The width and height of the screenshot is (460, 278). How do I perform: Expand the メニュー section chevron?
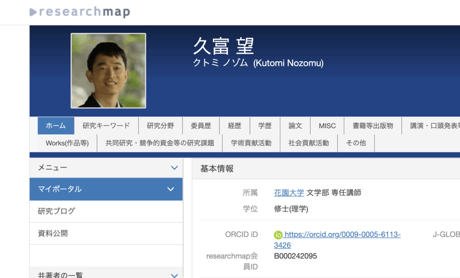(x=174, y=168)
